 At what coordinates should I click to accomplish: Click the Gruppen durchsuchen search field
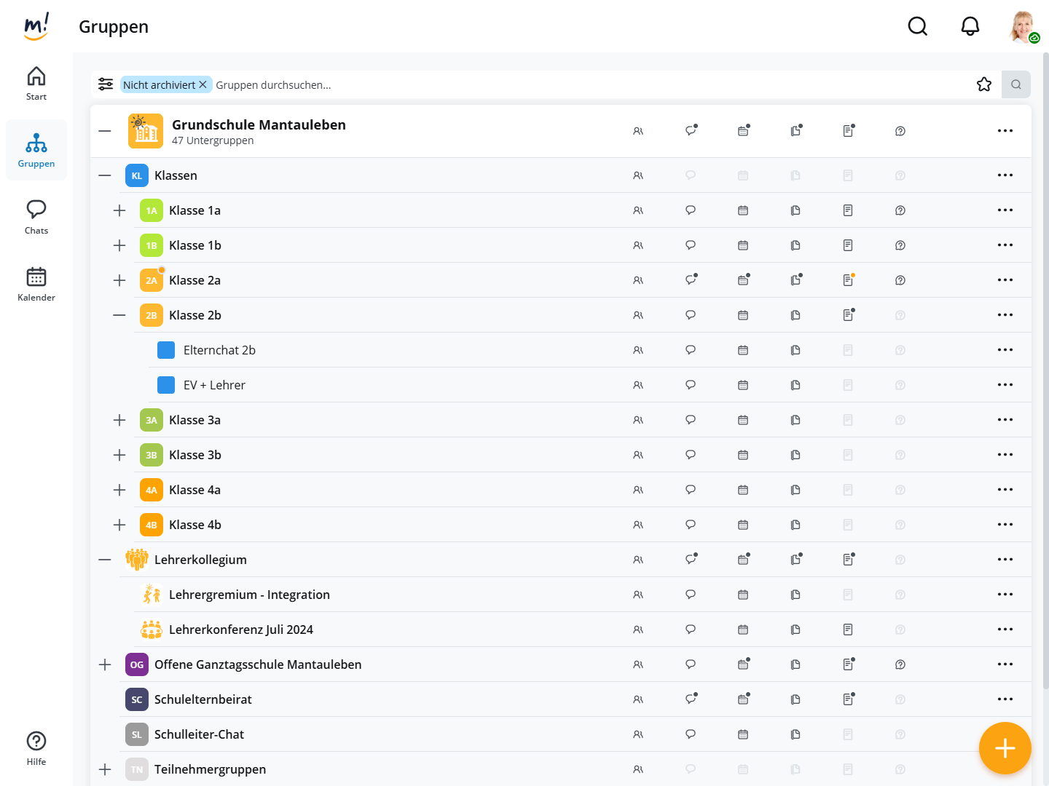coord(583,84)
